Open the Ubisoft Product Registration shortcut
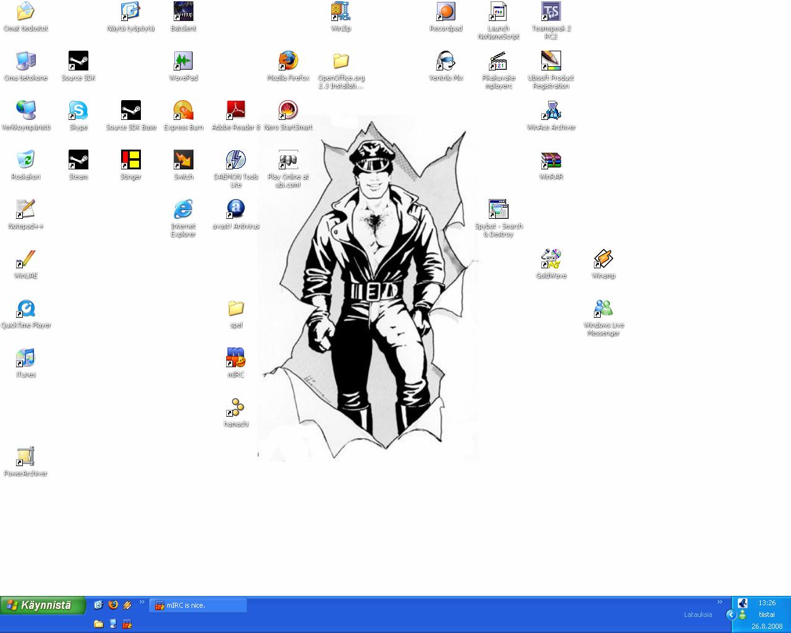Image resolution: width=791 pixels, height=633 pixels. click(x=551, y=70)
